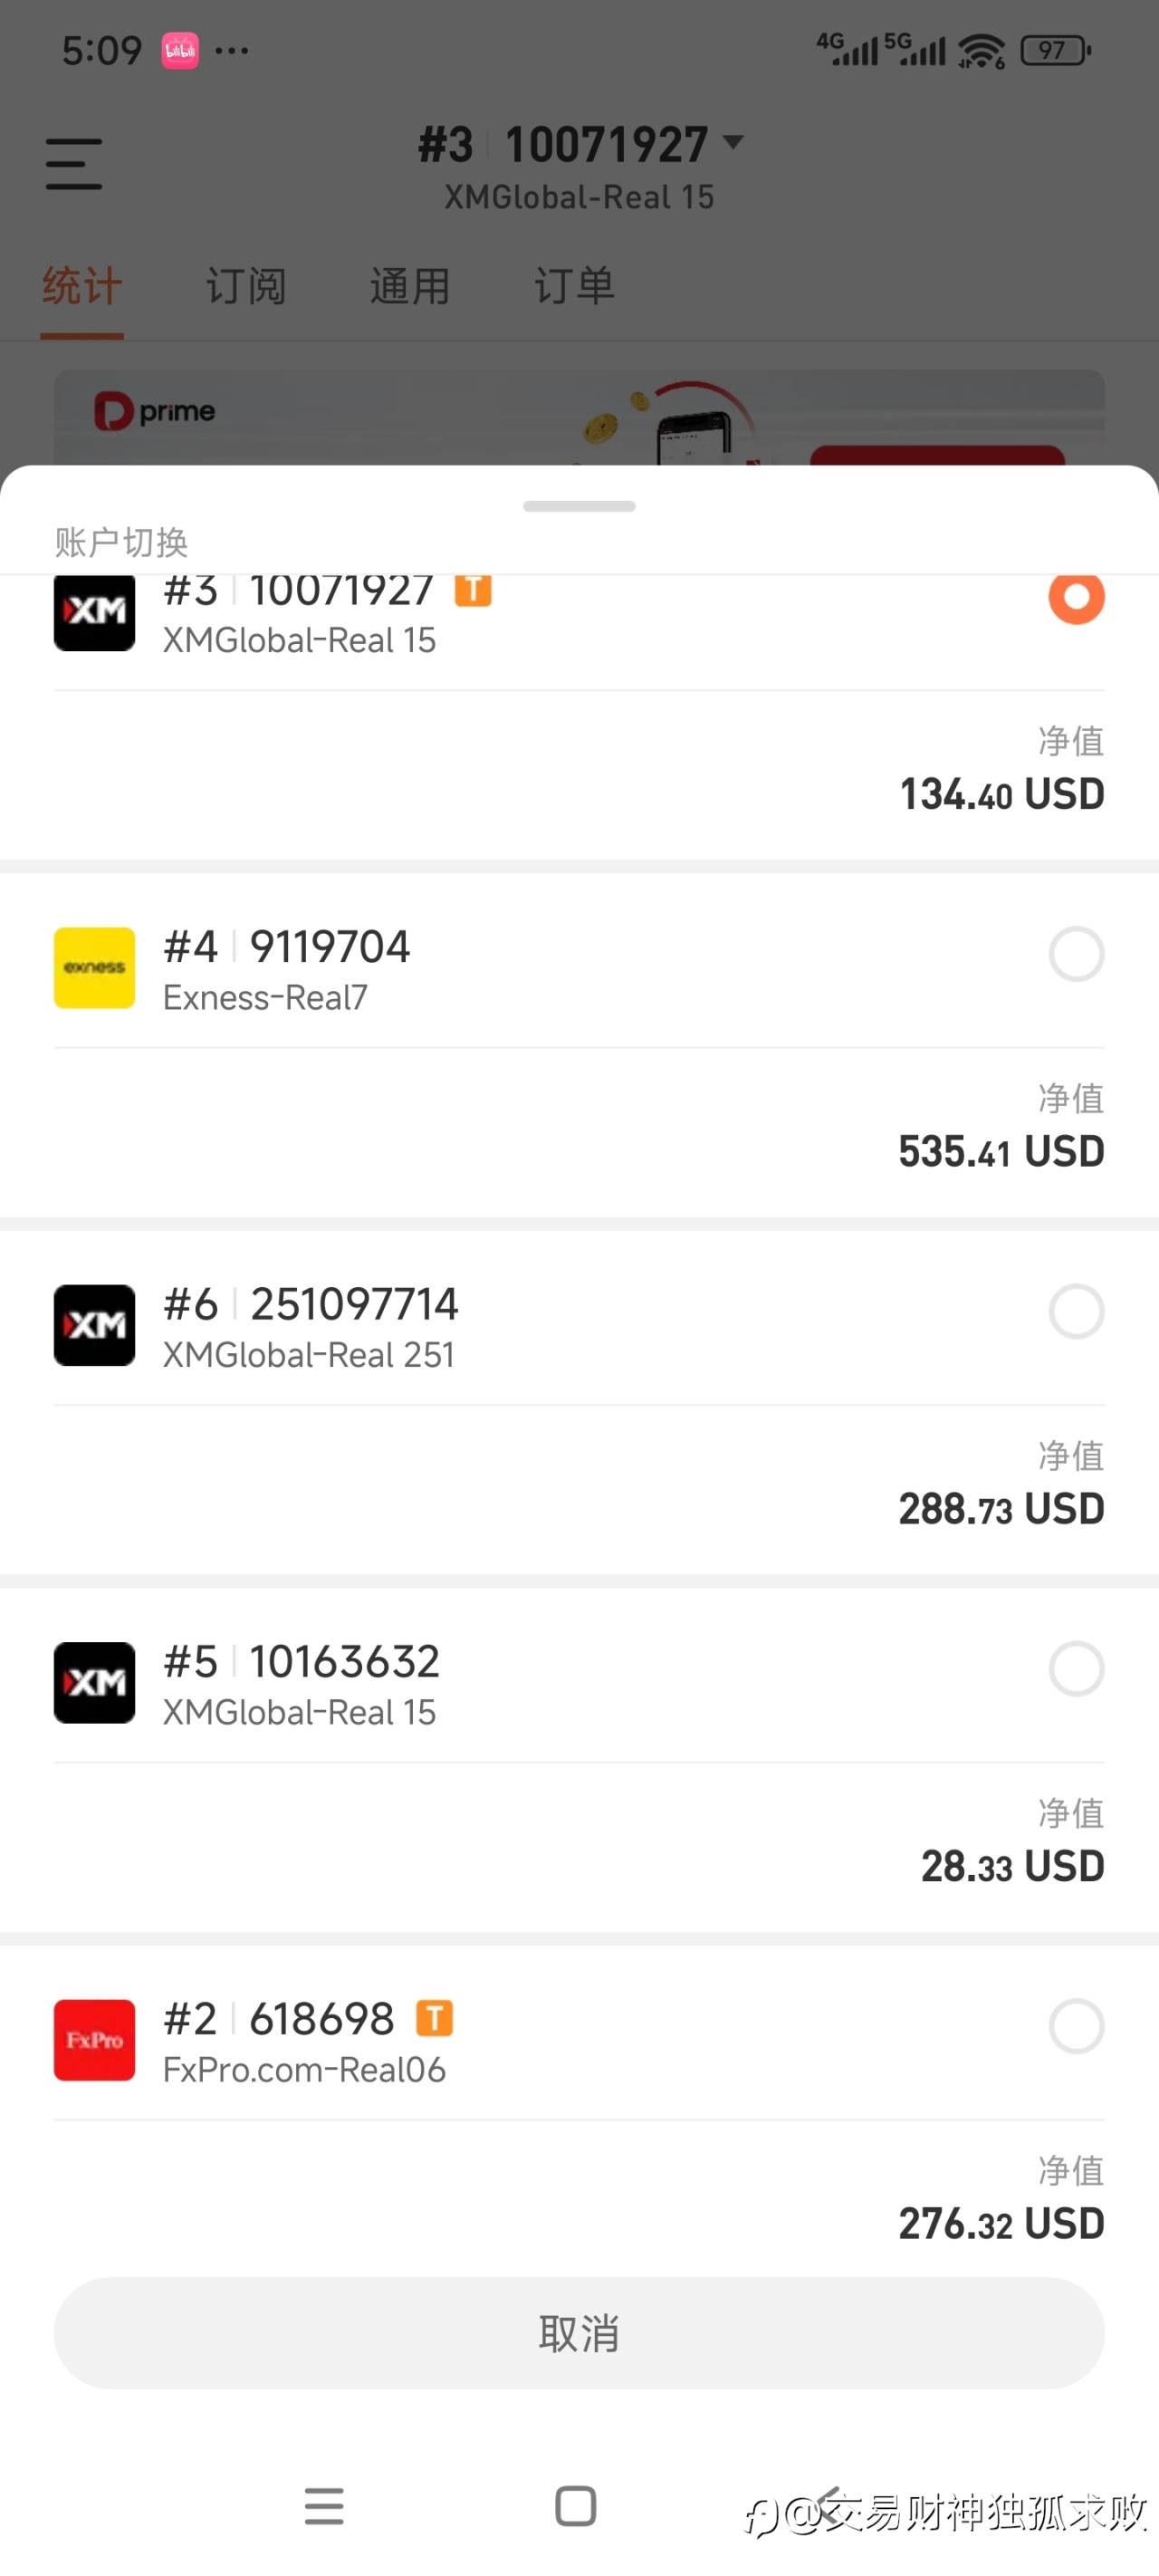The height and width of the screenshot is (2576, 1159).
Task: Tap orange T badge beside 618698
Action: point(434,2018)
